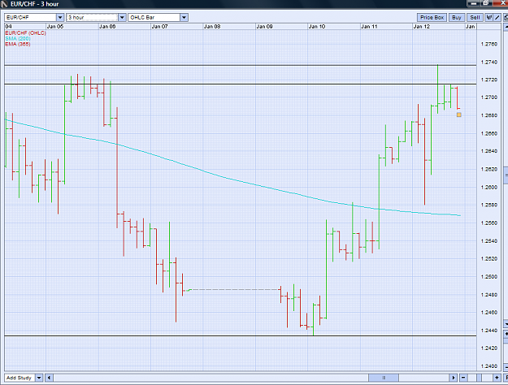Minimize the EUR/CHF chart window
Image resolution: width=508 pixels, height=385 pixels.
[474, 3]
